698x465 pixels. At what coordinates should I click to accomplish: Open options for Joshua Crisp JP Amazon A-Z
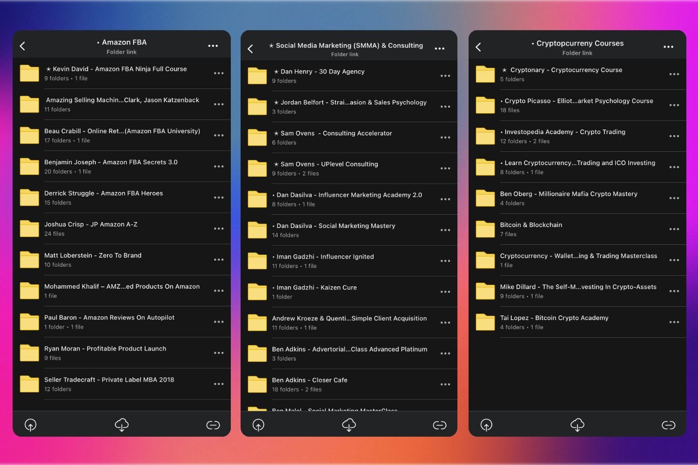219,229
